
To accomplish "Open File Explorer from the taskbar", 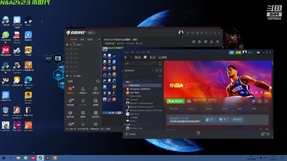I will point(18,158).
